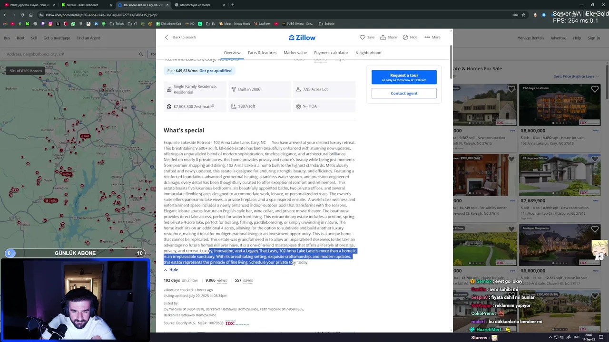This screenshot has height=342, width=609.
Task: Open the PUBG Umbra bookmark
Action: coord(297,24)
